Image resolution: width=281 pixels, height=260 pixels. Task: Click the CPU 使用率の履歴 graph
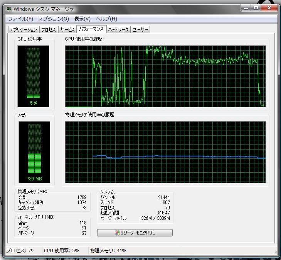[165, 76]
